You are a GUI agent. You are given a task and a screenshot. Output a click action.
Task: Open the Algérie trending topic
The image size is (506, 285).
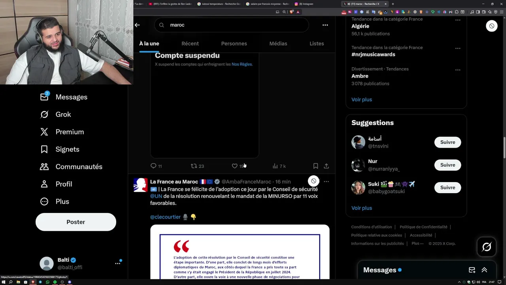pyautogui.click(x=360, y=26)
